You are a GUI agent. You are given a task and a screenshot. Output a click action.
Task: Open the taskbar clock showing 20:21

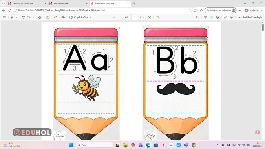click(258, 145)
